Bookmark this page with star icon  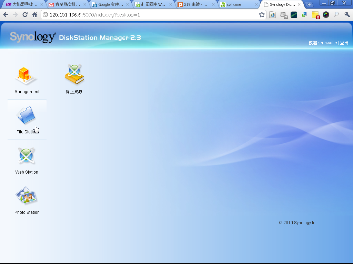[x=262, y=15]
